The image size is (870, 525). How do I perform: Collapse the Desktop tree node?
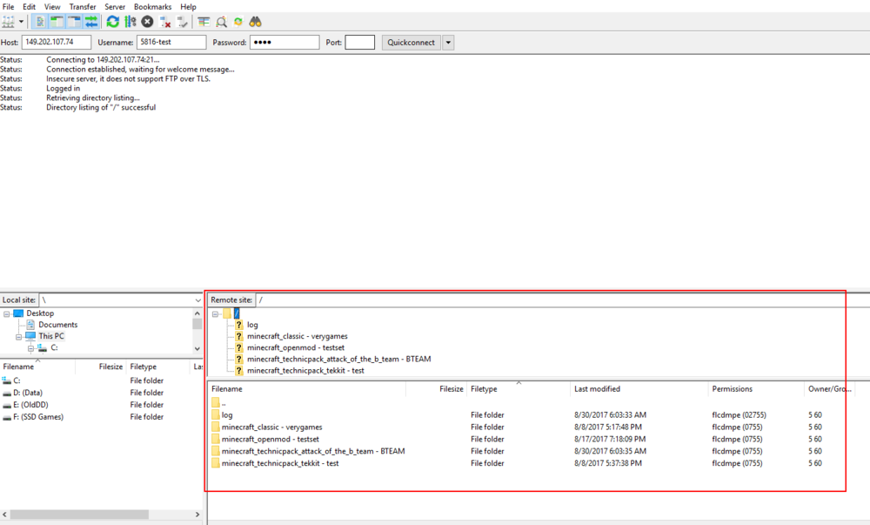8,313
